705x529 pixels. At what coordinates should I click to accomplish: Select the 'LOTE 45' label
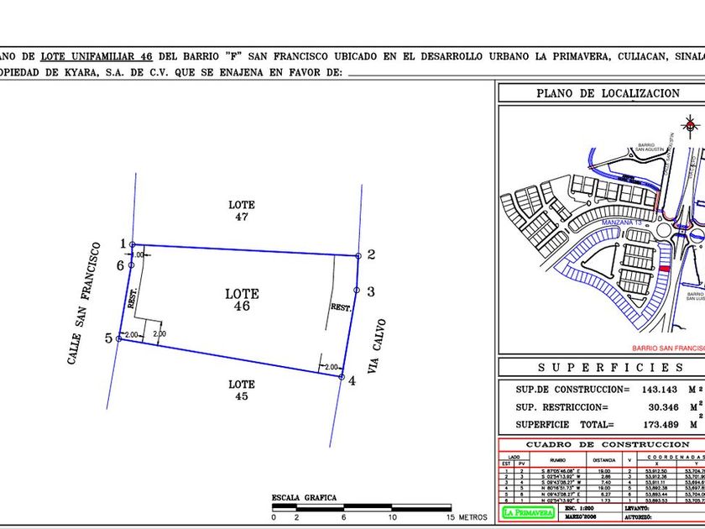(x=242, y=390)
